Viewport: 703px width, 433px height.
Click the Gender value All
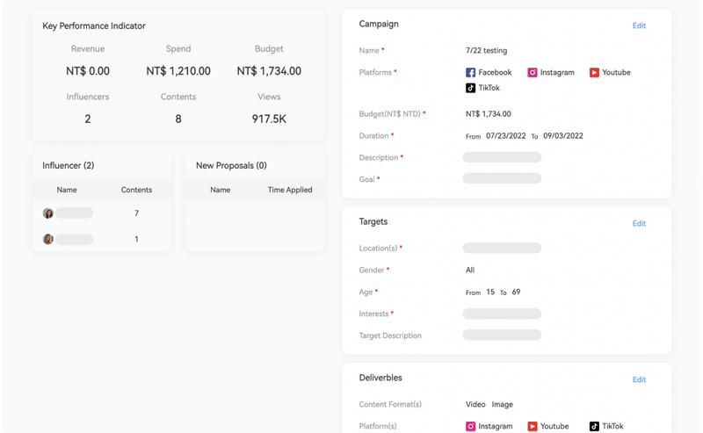[x=470, y=271]
